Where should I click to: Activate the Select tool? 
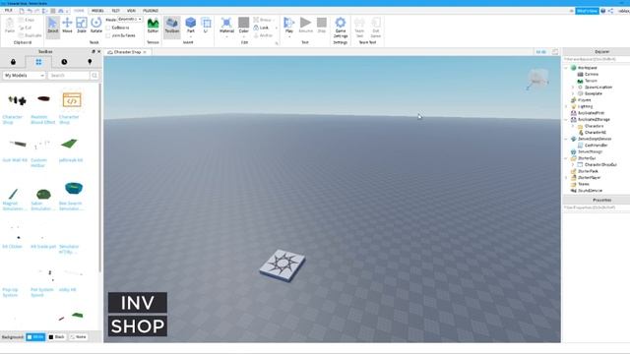(x=52, y=27)
